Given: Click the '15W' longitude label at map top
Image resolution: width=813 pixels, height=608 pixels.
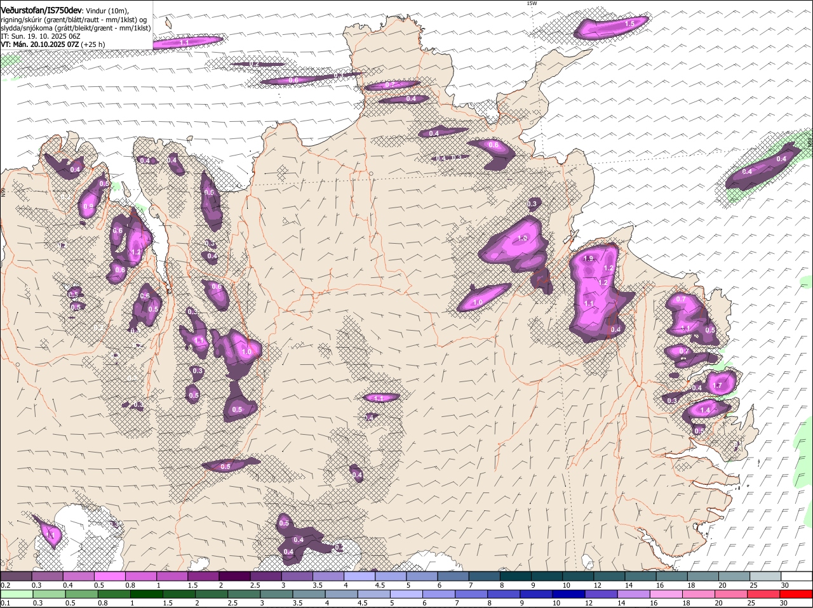Looking at the screenshot, I should click(532, 3).
